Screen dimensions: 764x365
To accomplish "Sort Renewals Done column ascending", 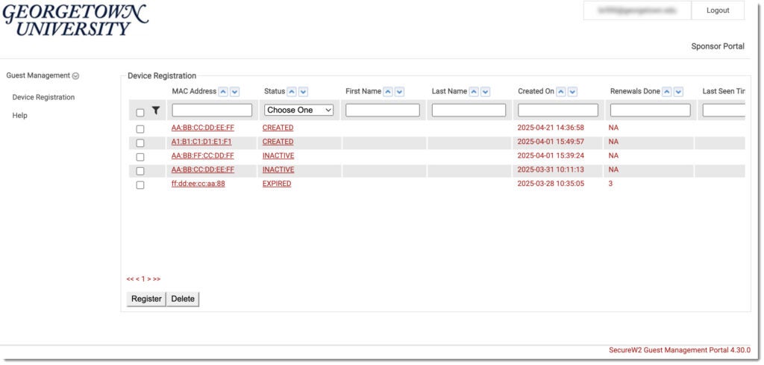I will [667, 92].
